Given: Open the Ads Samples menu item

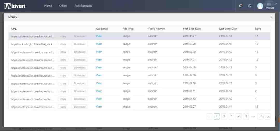Looking at the screenshot, I should pos(83,6).
